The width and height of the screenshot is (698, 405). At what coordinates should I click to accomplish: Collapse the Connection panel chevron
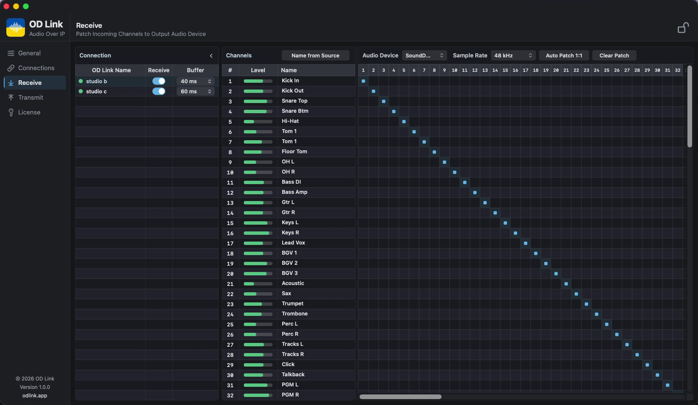[x=211, y=56]
